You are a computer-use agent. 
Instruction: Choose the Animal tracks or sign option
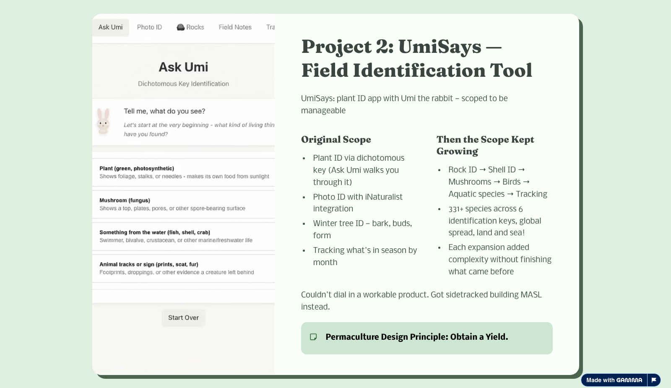[184, 268]
